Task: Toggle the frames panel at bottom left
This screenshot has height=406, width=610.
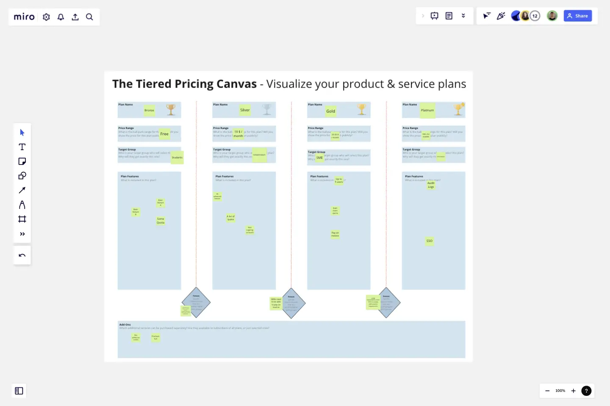Action: click(x=19, y=391)
